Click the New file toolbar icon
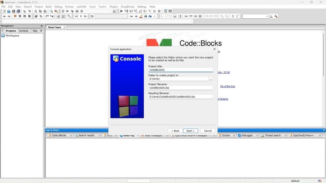Viewport: 326px width, 183px height. (x=4, y=11)
